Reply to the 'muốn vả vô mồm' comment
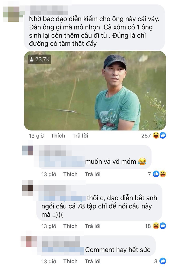Screen dimensions: 171x267 tap(93, 174)
